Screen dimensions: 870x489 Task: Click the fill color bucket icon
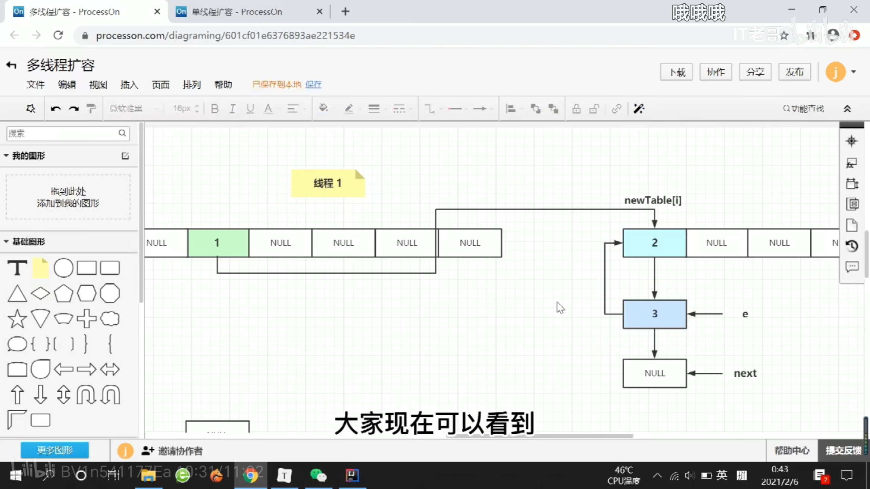(323, 108)
